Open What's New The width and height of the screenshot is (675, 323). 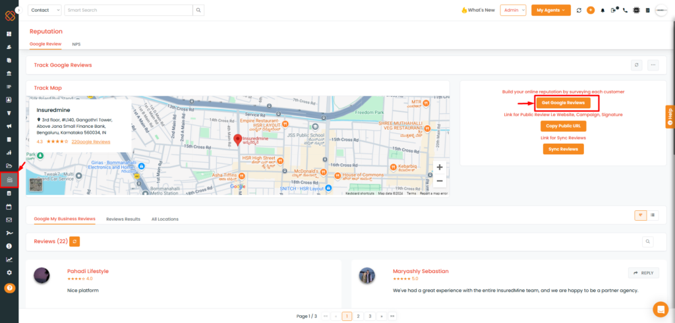[478, 10]
